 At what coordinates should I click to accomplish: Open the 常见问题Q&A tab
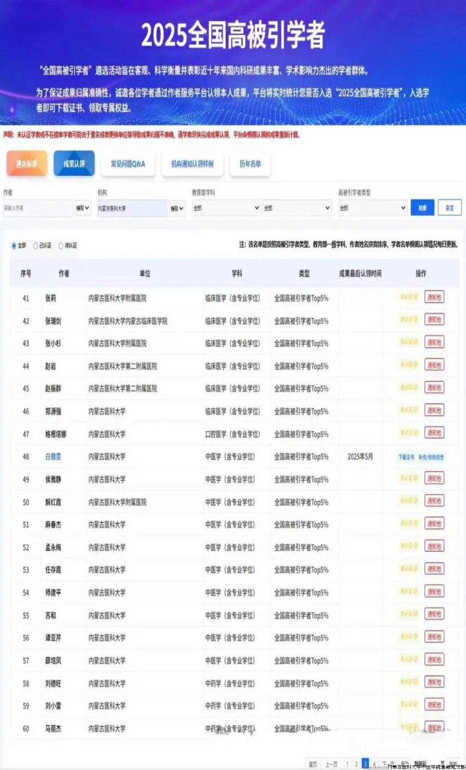point(128,164)
